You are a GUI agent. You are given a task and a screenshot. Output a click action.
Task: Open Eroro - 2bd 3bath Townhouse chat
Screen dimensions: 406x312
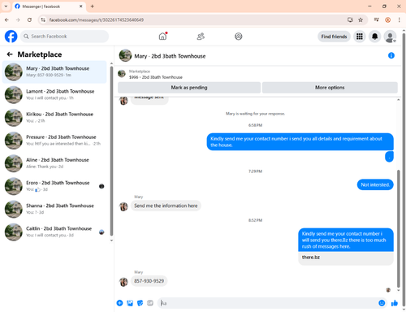tap(54, 186)
